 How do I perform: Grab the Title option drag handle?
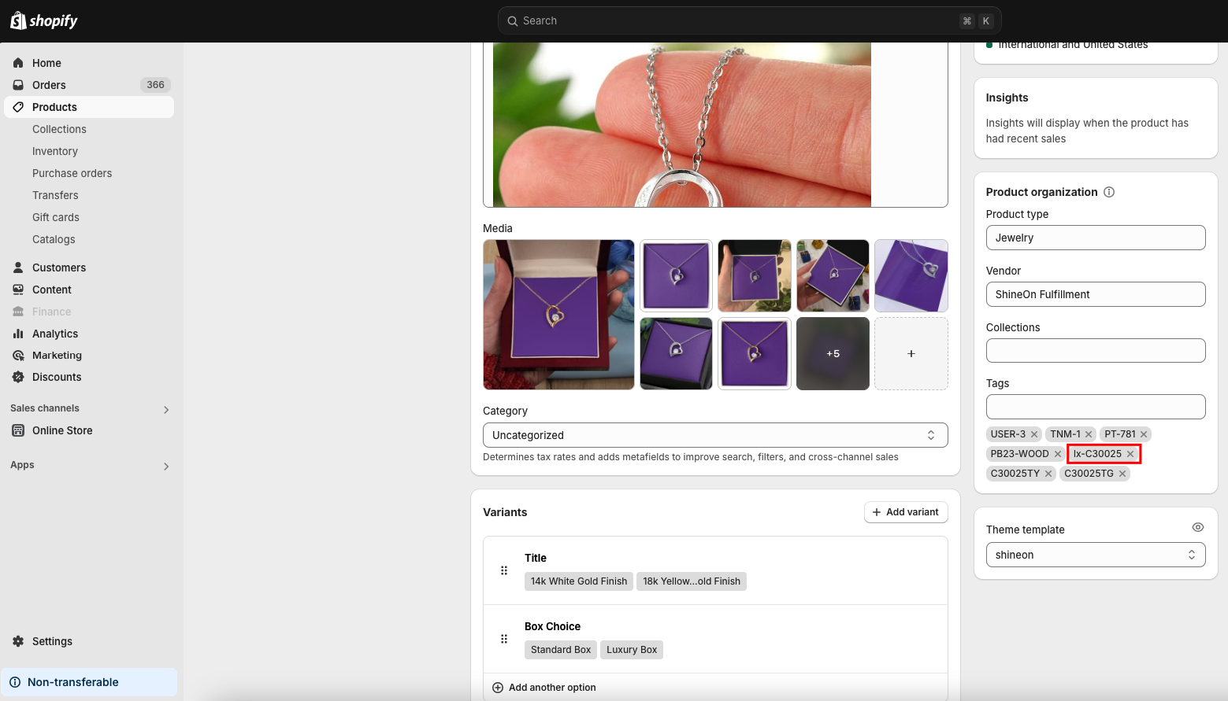pos(504,570)
